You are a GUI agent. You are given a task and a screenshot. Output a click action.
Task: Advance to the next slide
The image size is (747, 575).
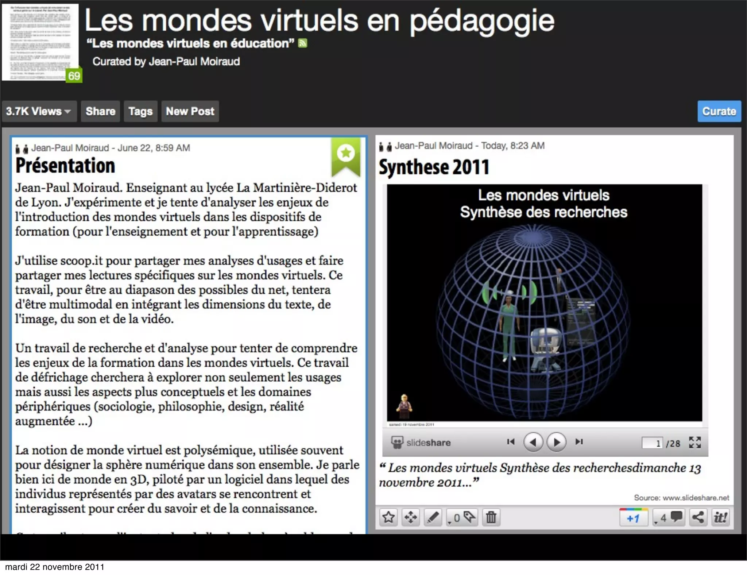pos(556,442)
